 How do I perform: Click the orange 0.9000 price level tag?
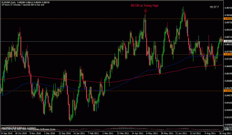228,19
